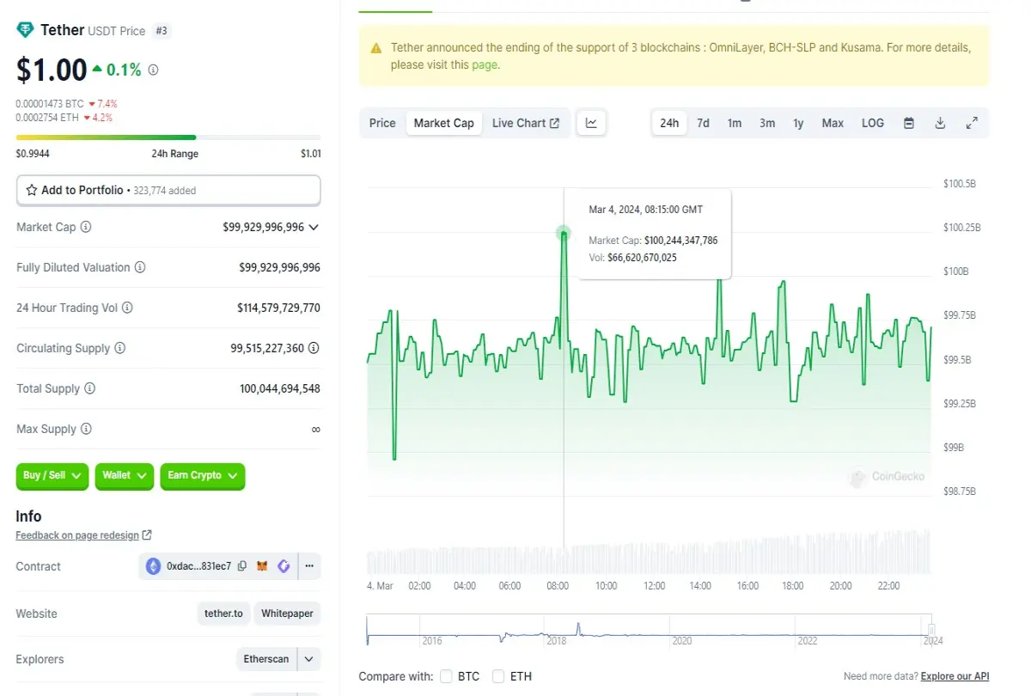The height and width of the screenshot is (696, 1031).
Task: Expand chart to fullscreen
Action: (x=972, y=123)
